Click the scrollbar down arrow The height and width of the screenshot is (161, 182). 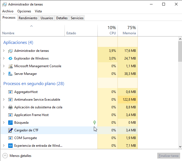tap(180, 147)
